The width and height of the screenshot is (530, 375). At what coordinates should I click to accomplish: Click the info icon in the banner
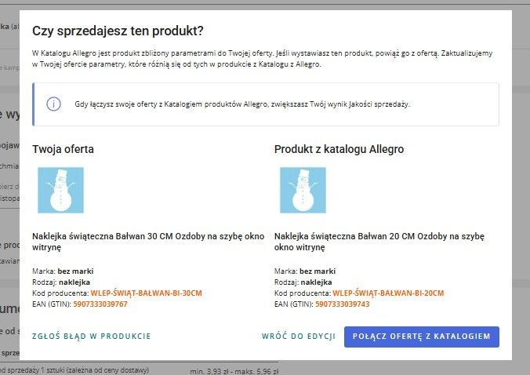click(53, 104)
